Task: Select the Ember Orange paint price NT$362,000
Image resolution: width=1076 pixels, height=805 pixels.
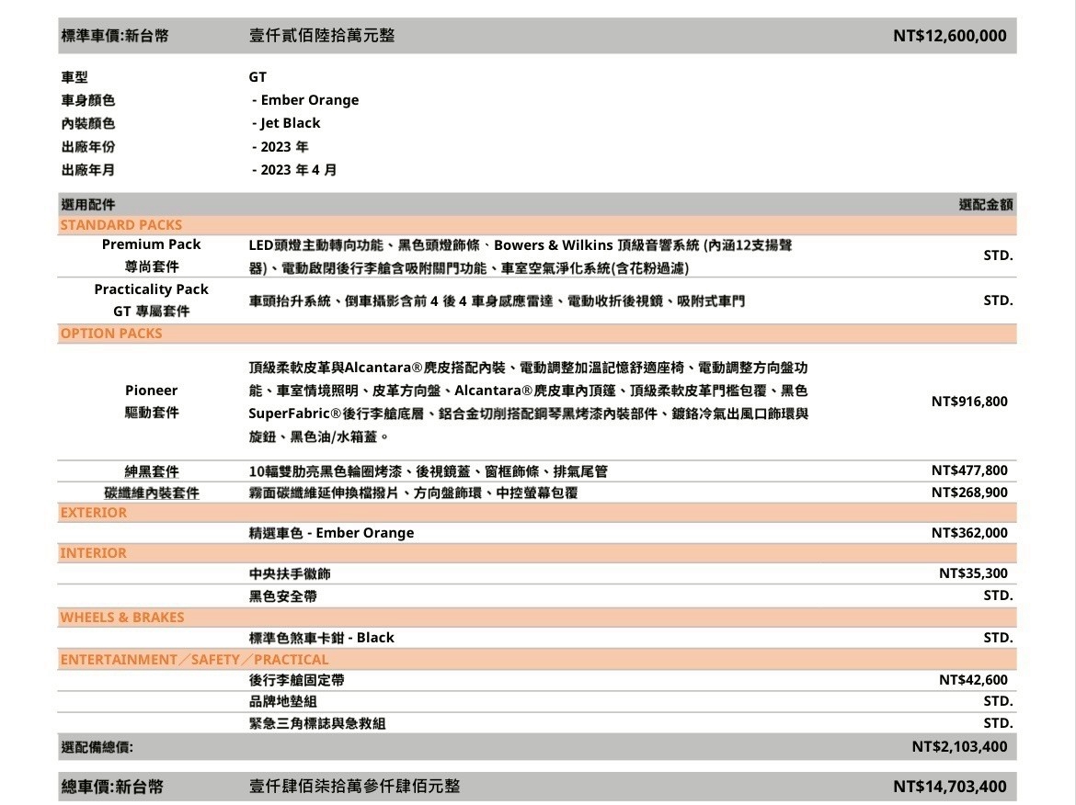Action: click(969, 533)
